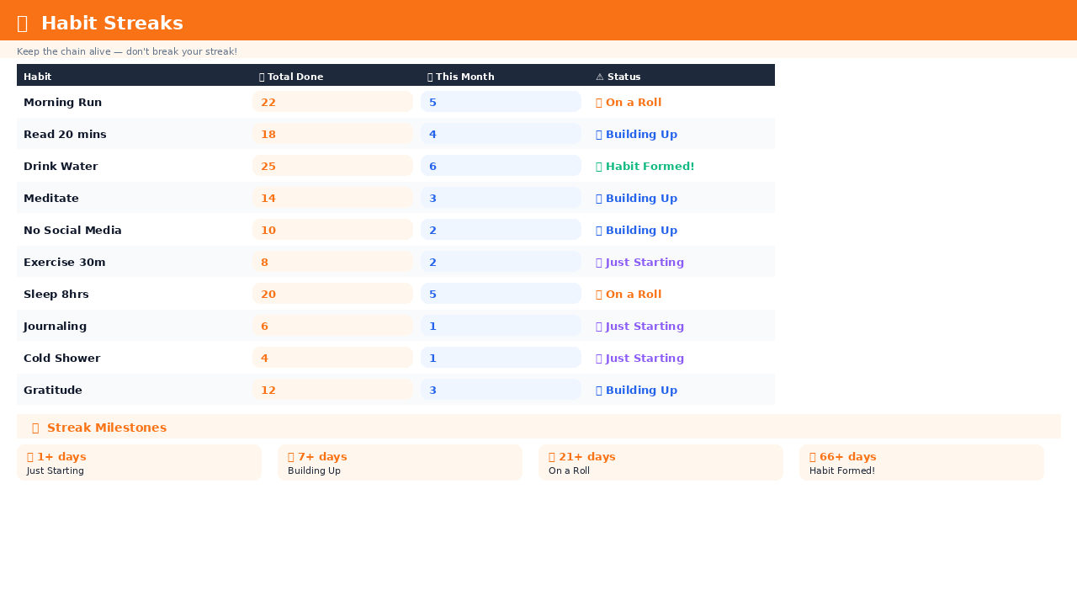Click the Habit column header
Screen dimensions: 1077x606
click(37, 77)
